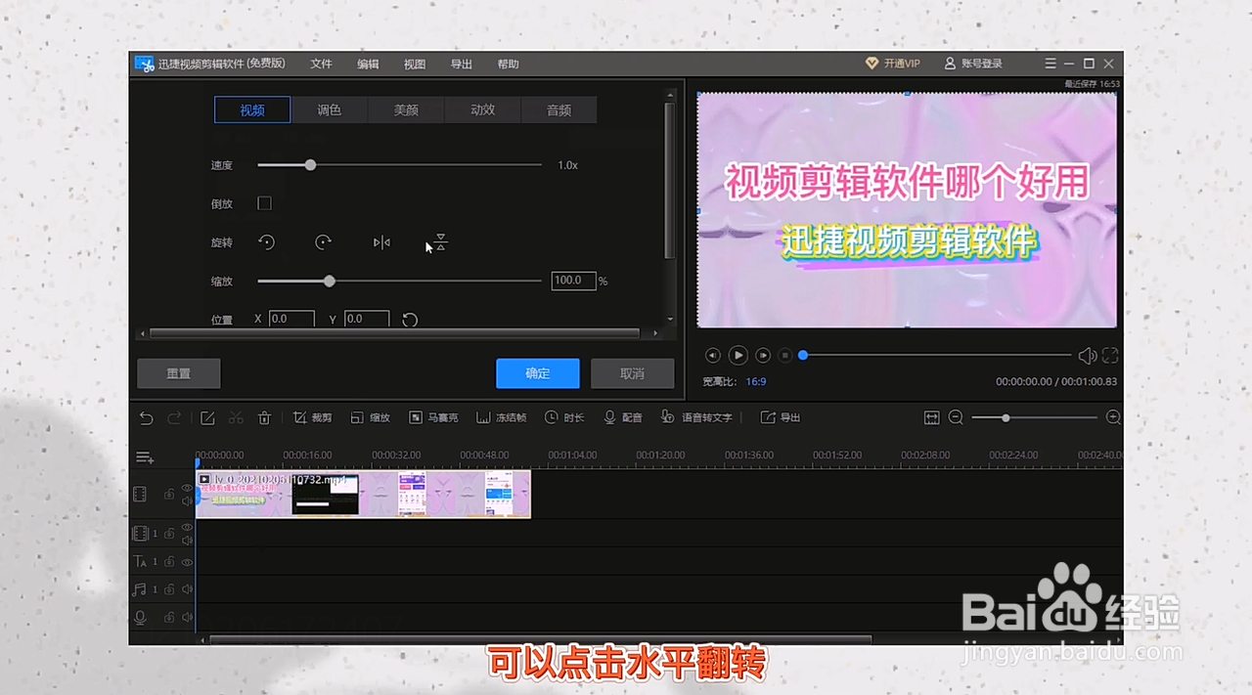This screenshot has width=1252, height=695.
Task: Click the 重置 reset button
Action: tap(178, 372)
